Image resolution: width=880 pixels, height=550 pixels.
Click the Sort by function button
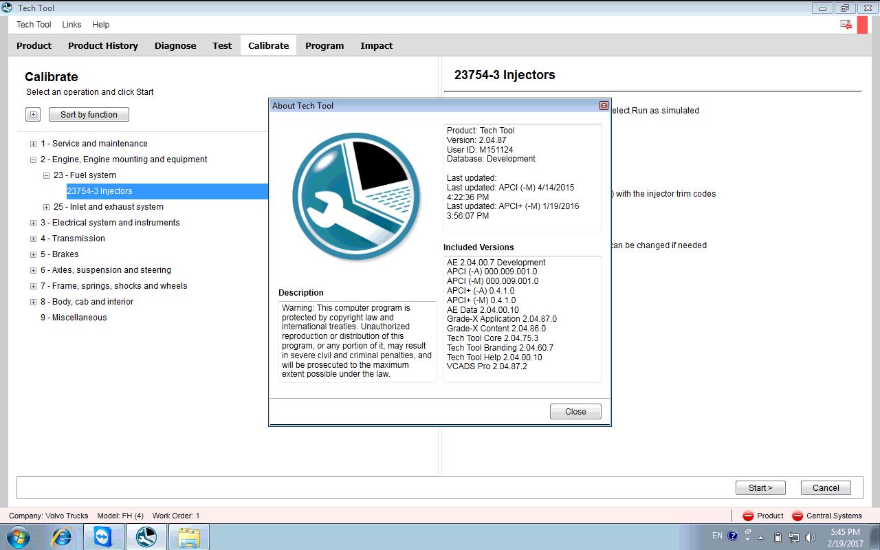[x=89, y=115]
